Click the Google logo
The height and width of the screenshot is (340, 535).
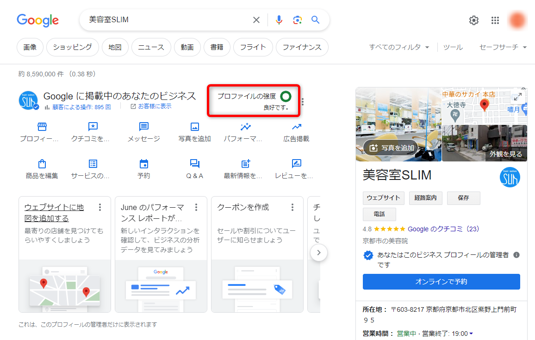tap(37, 20)
